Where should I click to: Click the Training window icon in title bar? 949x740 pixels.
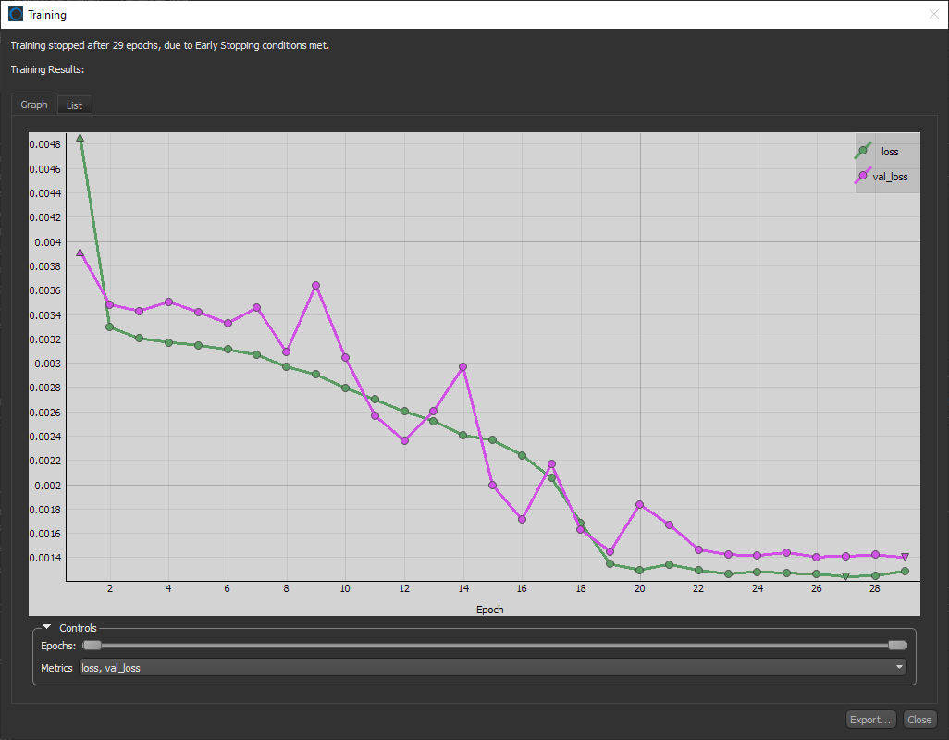point(16,15)
